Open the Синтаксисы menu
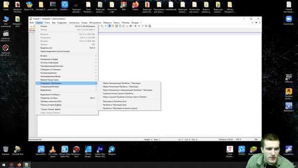The height and width of the screenshot is (168, 298). point(74,23)
